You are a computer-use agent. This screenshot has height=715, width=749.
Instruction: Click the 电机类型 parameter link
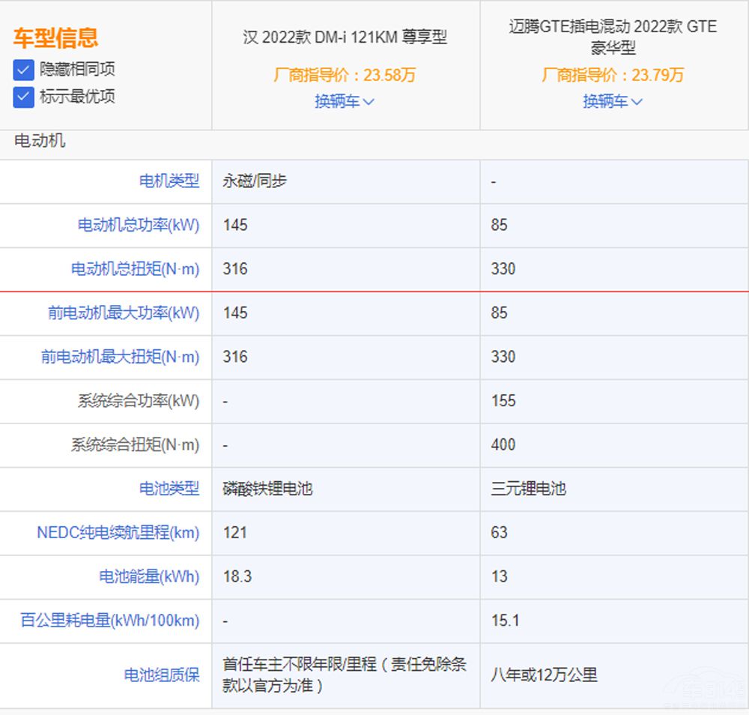[x=169, y=181]
